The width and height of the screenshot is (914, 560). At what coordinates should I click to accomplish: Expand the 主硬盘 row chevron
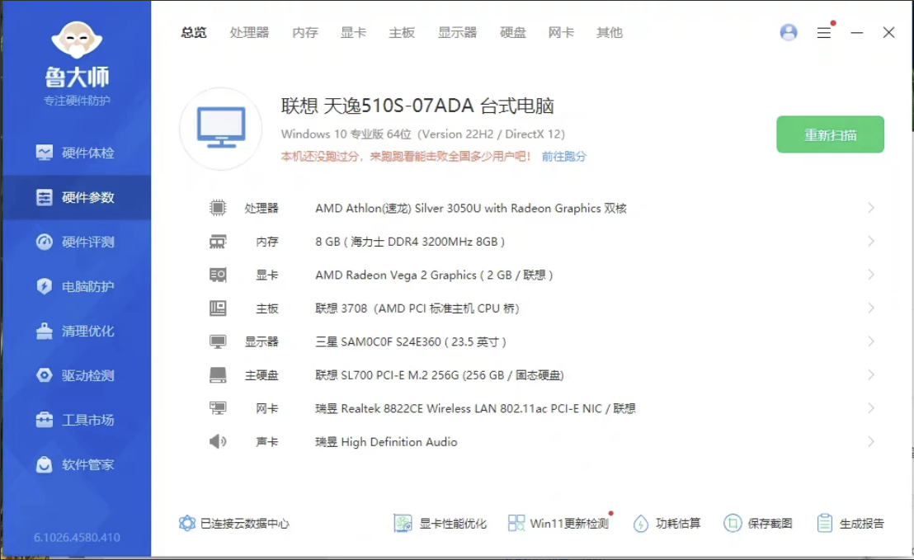871,374
